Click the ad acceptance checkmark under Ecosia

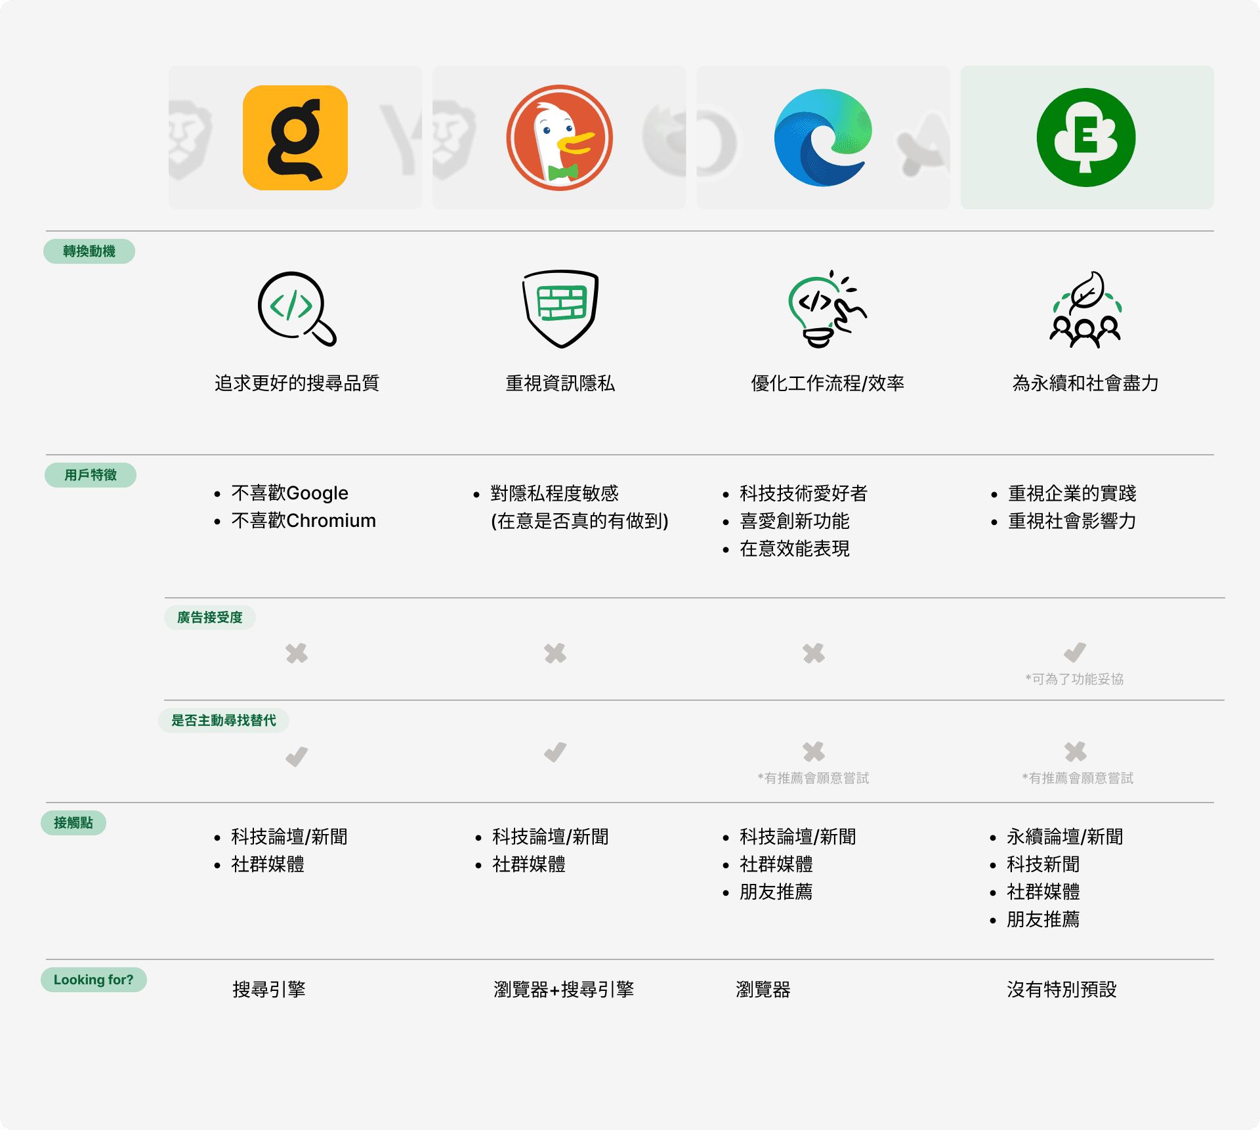[x=1075, y=652]
